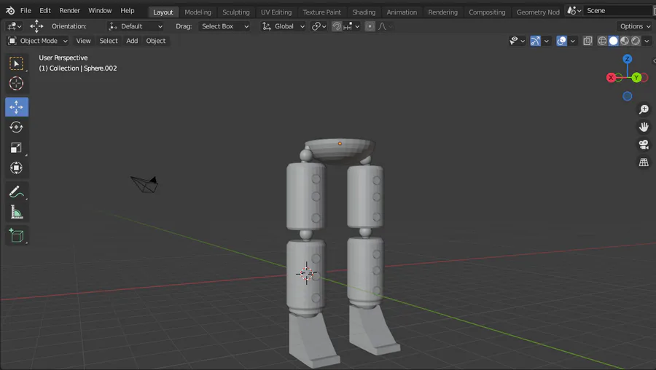656x370 pixels.
Task: Open the Help menu
Action: (x=127, y=10)
